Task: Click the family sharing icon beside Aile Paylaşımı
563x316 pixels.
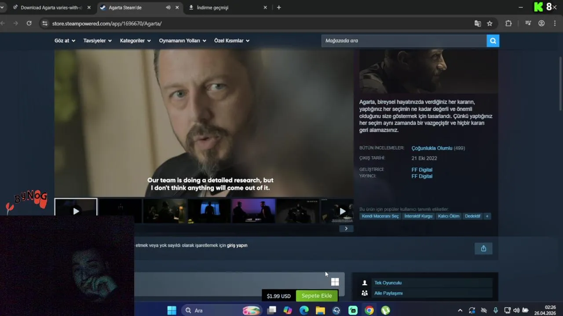Action: [364, 293]
